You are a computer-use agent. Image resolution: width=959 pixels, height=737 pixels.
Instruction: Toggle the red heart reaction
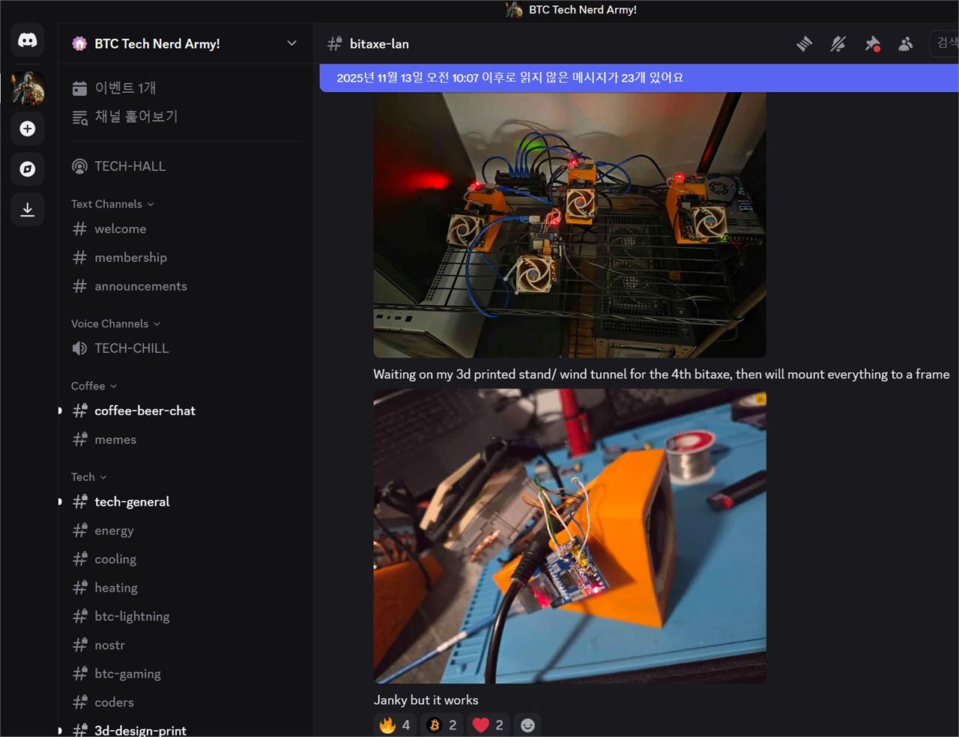coord(488,725)
